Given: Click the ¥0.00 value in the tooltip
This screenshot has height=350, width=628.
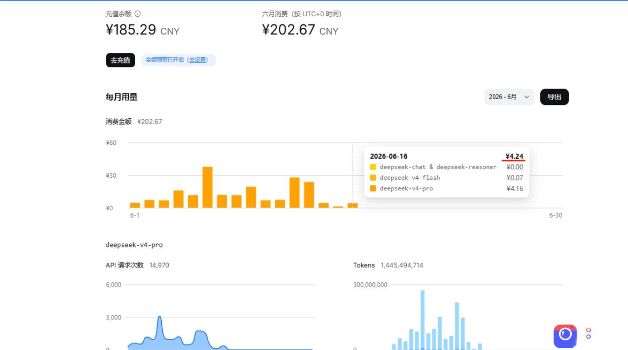Looking at the screenshot, I should (515, 167).
